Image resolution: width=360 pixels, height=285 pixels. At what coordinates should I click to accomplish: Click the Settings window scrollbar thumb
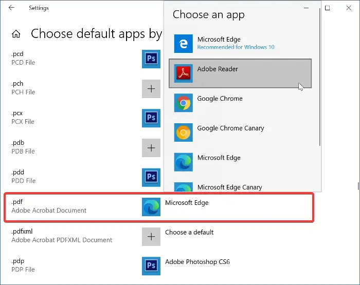[358, 186]
